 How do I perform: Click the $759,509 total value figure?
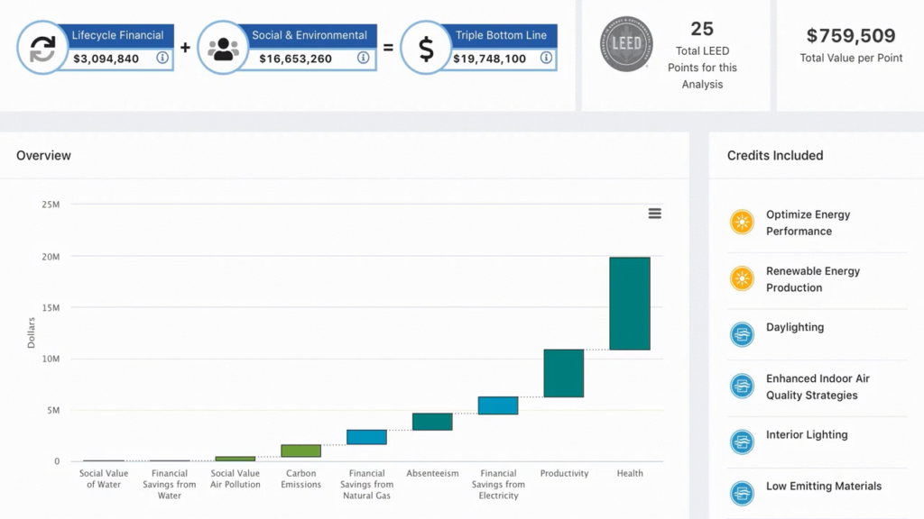[851, 35]
